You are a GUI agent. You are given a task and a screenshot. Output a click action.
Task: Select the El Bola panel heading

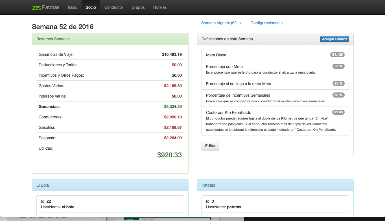pyautogui.click(x=110, y=185)
